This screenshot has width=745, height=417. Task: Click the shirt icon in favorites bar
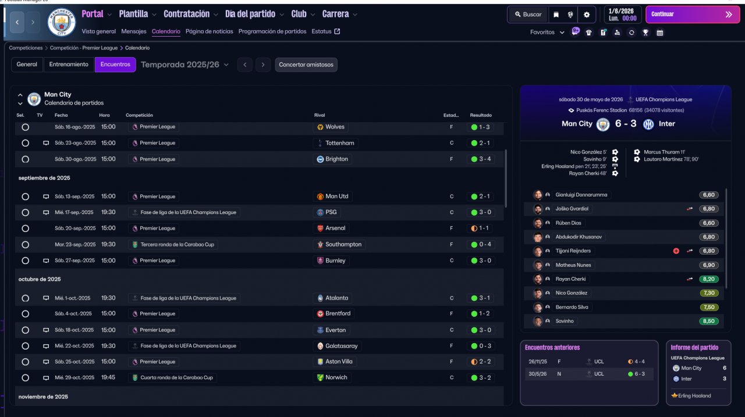click(589, 33)
